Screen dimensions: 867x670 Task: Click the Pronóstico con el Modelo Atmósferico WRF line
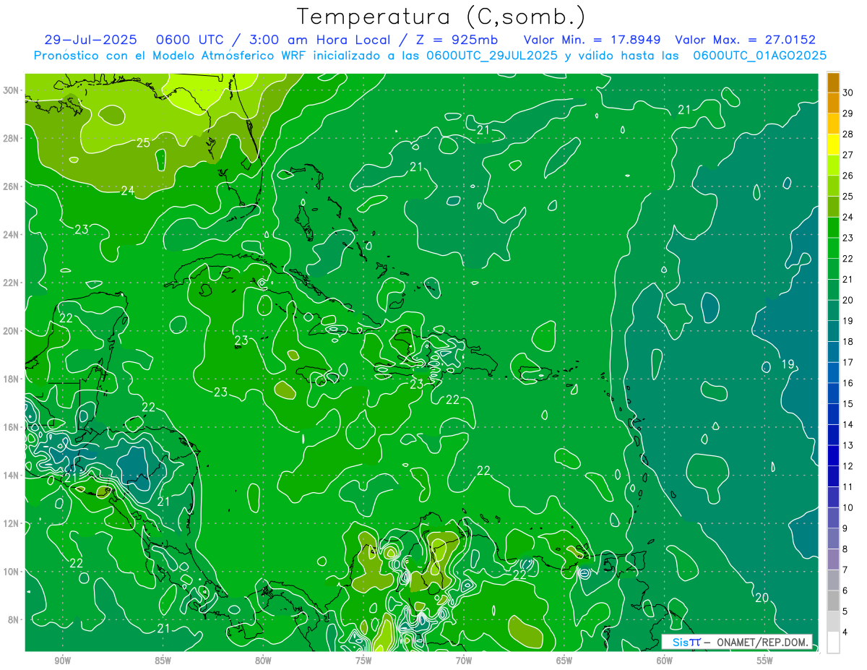[430, 56]
